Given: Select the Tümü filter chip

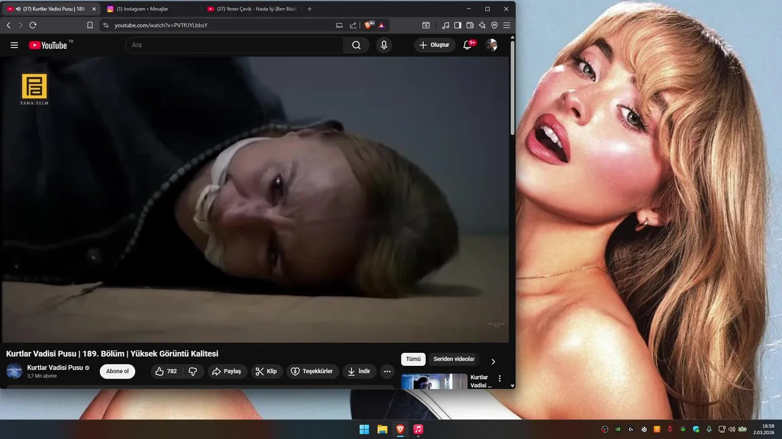Looking at the screenshot, I should [413, 359].
